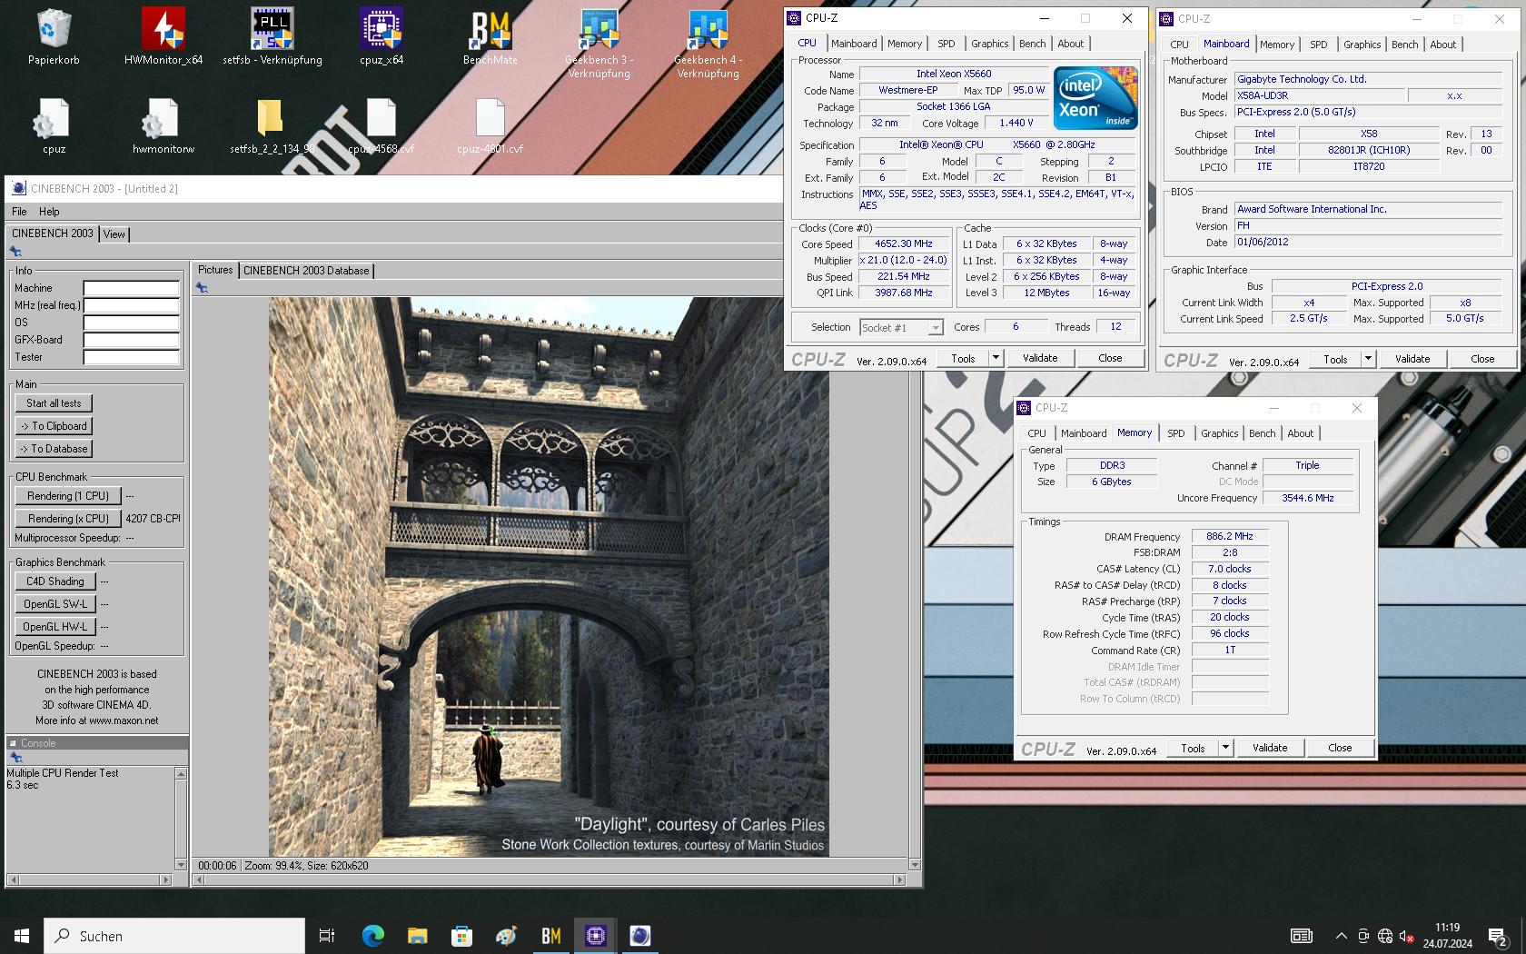The image size is (1526, 954).
Task: Open File Explorer from the taskbar
Action: coord(417,936)
